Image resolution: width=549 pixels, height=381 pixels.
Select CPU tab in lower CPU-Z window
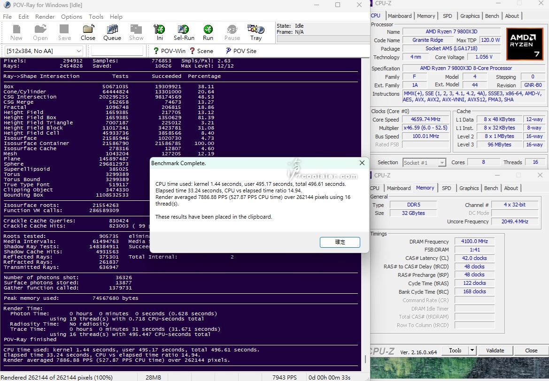click(x=375, y=188)
